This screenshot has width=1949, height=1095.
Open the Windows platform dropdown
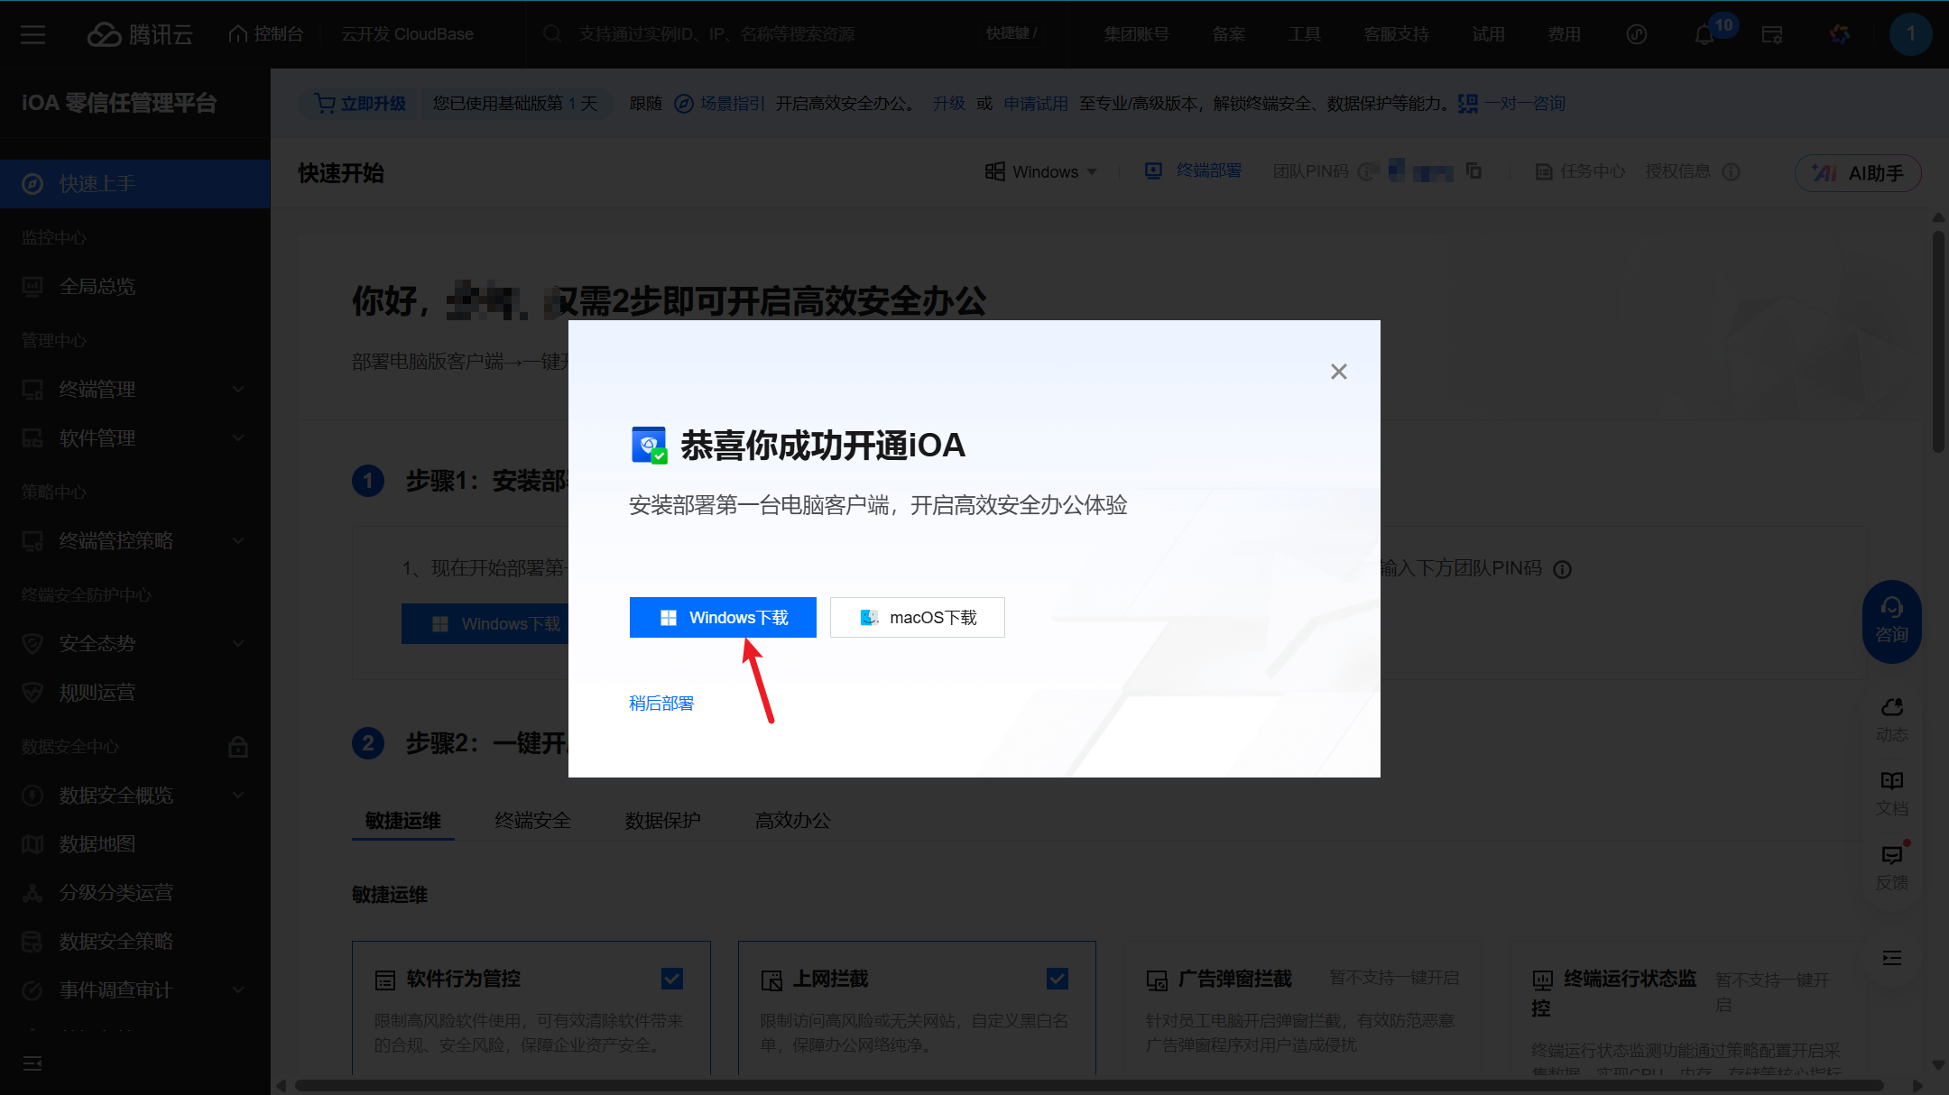(x=1041, y=171)
